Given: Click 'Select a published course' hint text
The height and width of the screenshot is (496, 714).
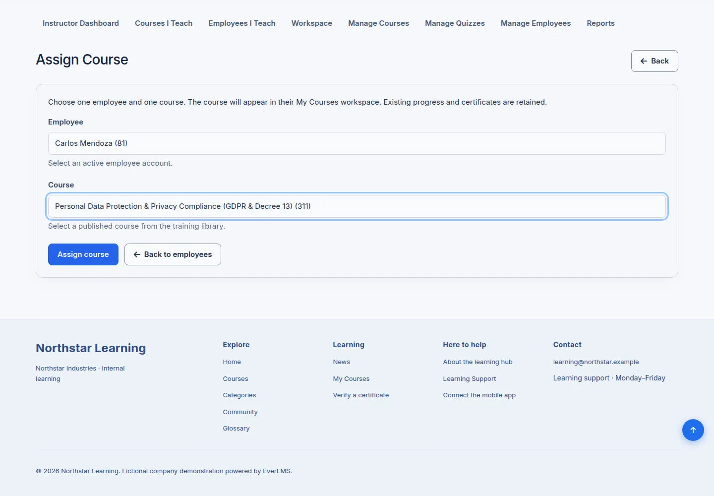Looking at the screenshot, I should point(136,226).
